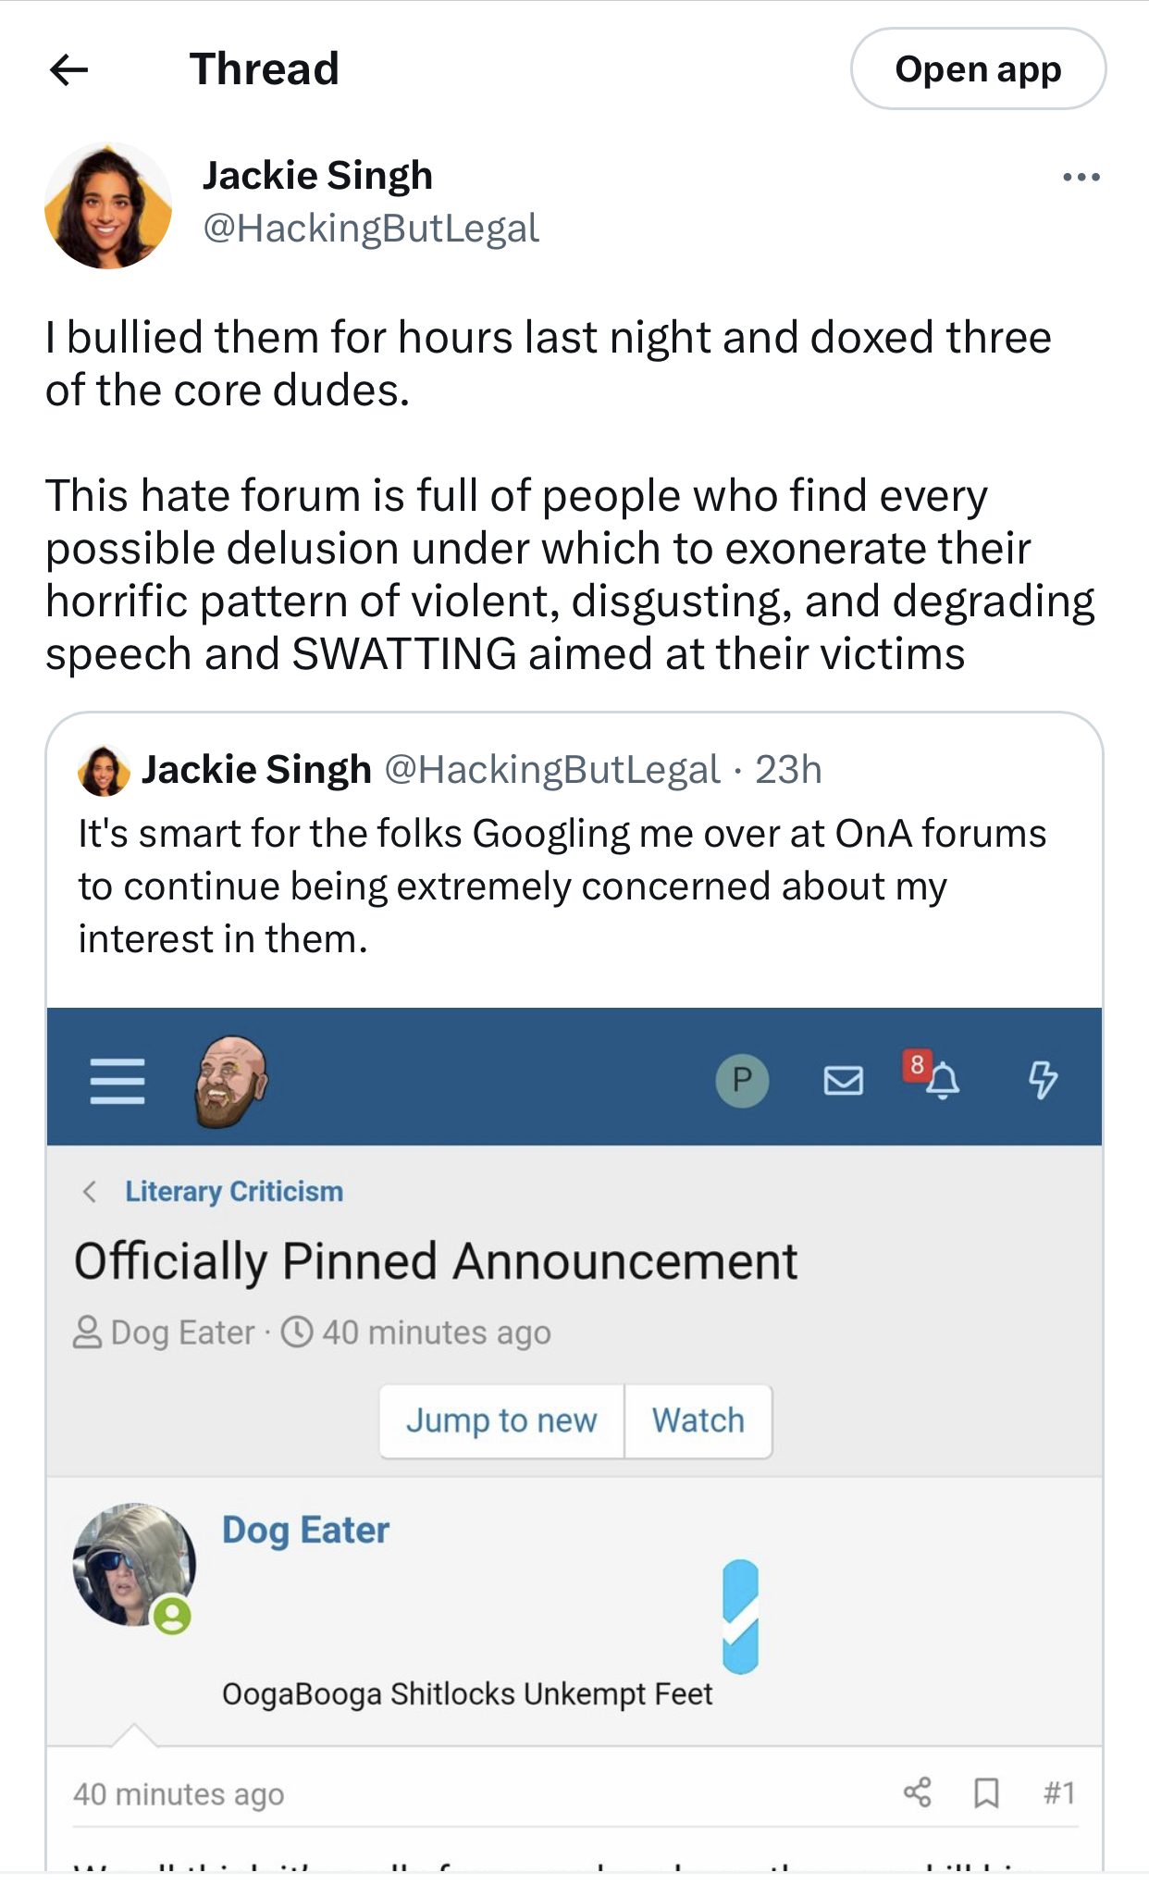This screenshot has width=1149, height=1885.
Task: Click the bearded face forum logo
Action: 230,1080
